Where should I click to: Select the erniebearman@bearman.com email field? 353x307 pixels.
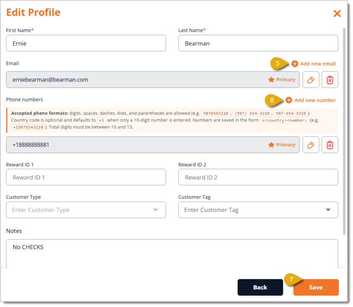click(153, 80)
